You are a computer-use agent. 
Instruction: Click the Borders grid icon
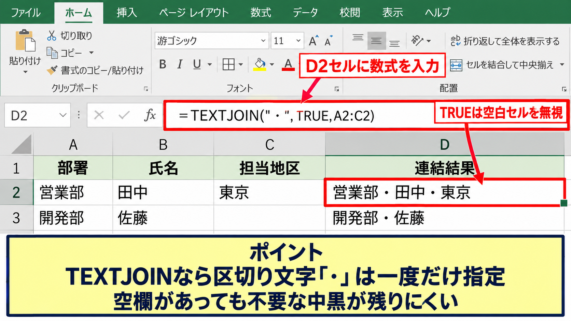coord(228,64)
